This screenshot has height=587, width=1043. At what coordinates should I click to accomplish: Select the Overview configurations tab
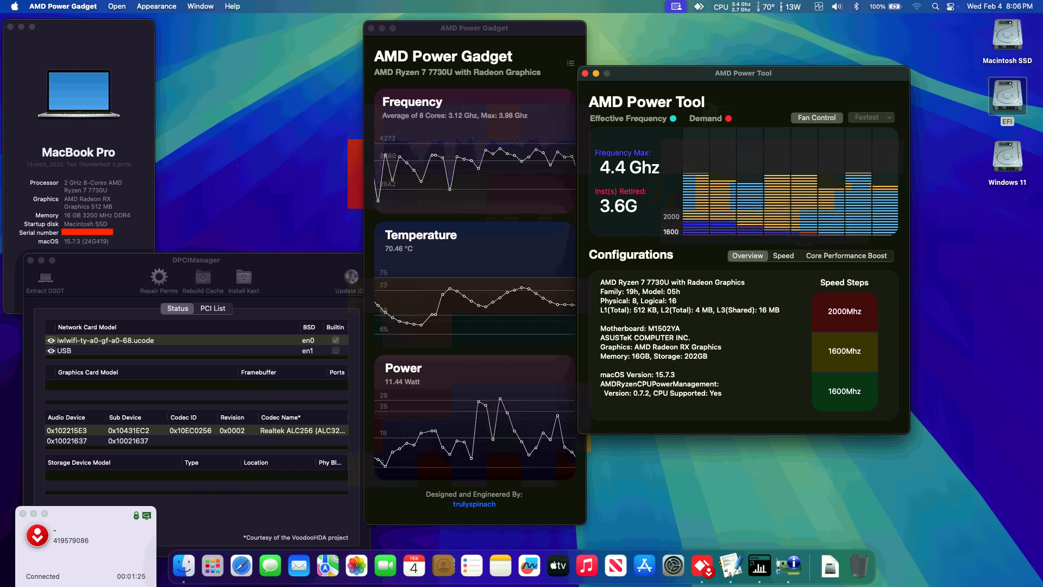click(747, 255)
